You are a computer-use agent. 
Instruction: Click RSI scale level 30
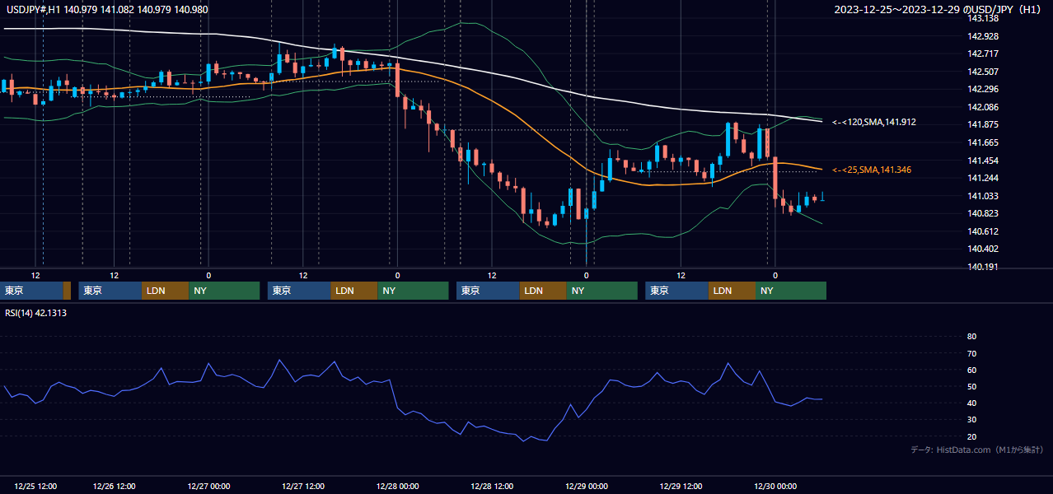(971, 419)
